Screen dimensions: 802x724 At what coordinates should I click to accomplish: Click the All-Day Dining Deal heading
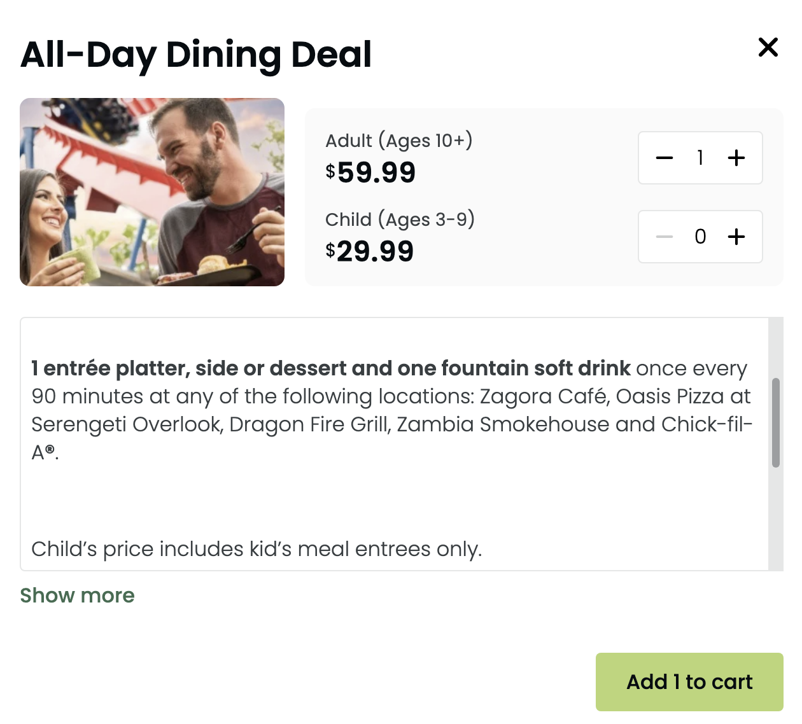[x=196, y=55]
